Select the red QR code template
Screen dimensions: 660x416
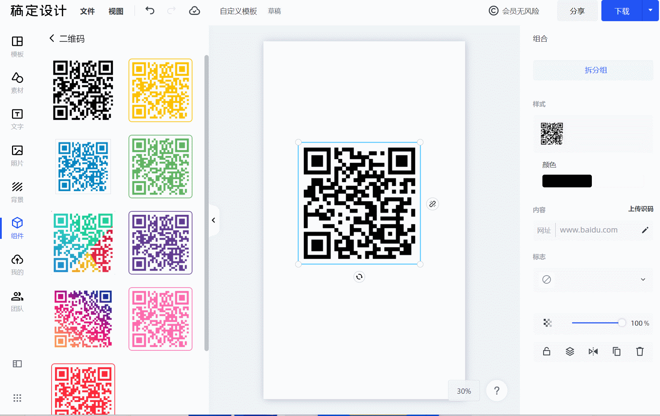pos(83,389)
